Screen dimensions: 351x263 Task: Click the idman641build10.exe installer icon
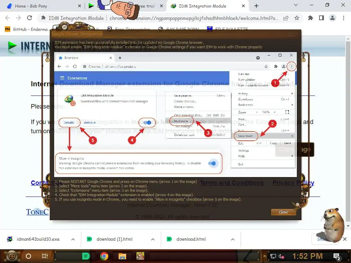click(x=9, y=239)
